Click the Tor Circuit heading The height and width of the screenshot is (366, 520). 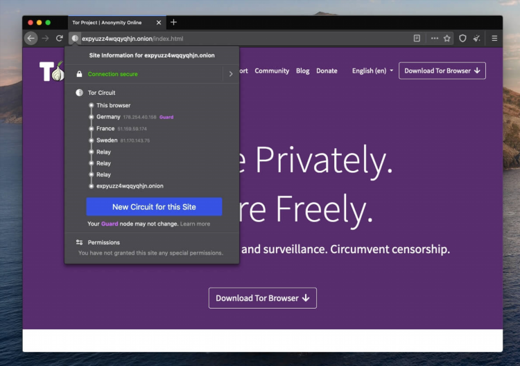pyautogui.click(x=101, y=93)
